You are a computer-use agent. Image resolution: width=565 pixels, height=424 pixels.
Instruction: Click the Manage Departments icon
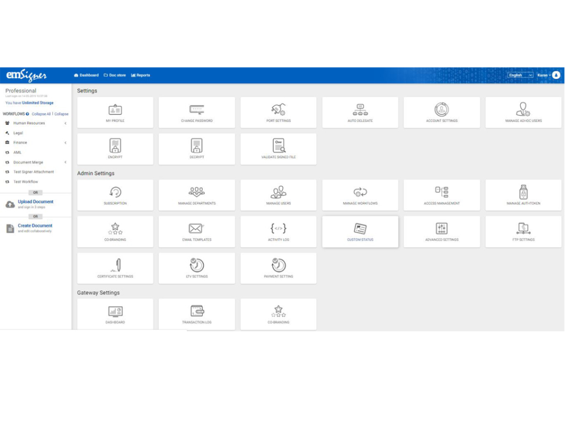pos(197,195)
